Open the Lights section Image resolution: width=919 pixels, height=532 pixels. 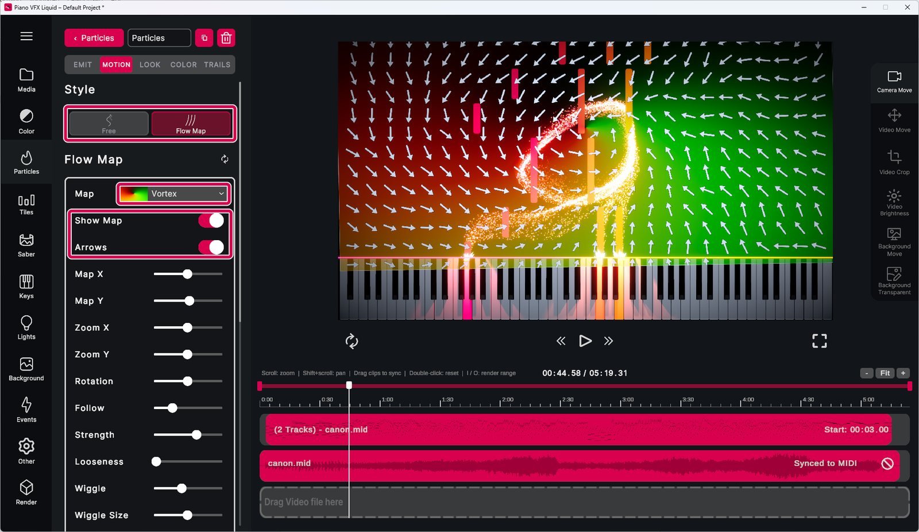pos(26,328)
